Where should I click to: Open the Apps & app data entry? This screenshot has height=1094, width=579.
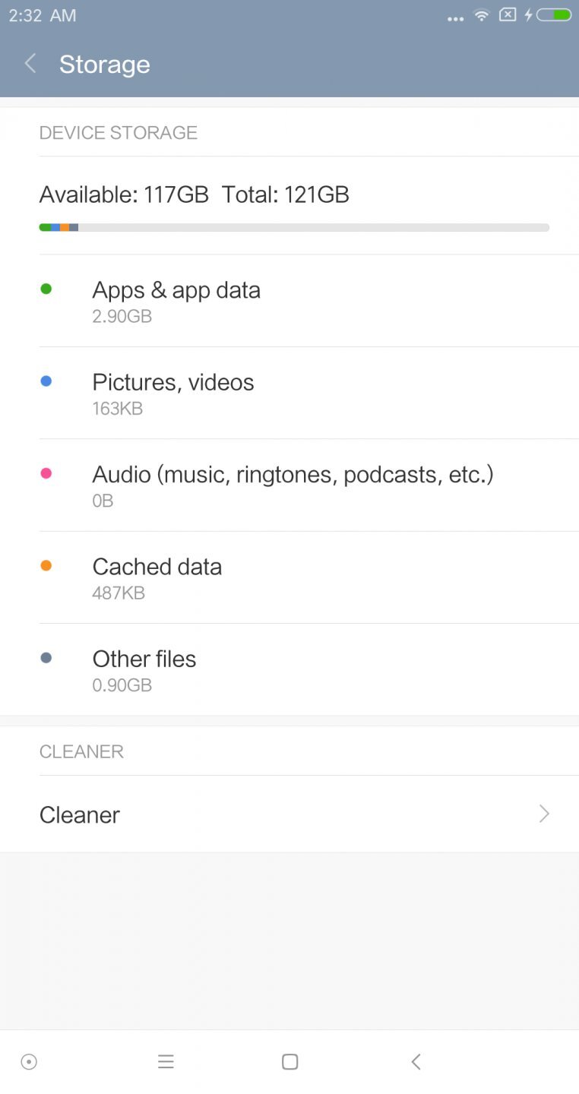(x=176, y=301)
